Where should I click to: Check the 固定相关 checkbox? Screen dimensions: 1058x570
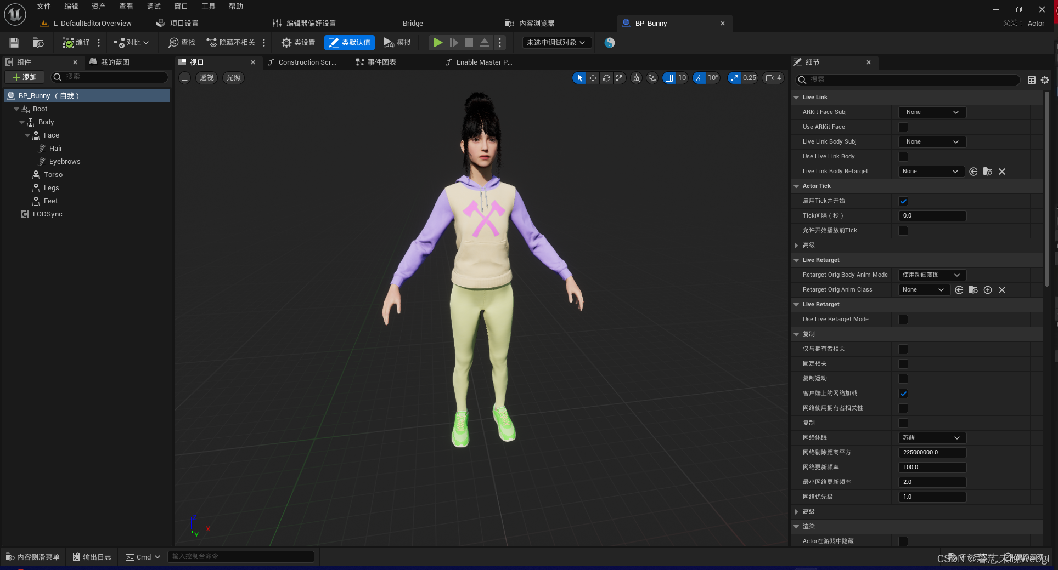click(903, 364)
